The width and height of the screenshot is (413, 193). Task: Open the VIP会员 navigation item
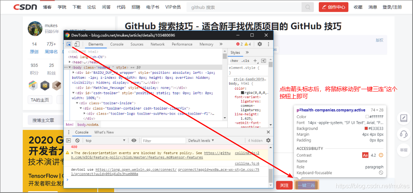click(x=173, y=7)
